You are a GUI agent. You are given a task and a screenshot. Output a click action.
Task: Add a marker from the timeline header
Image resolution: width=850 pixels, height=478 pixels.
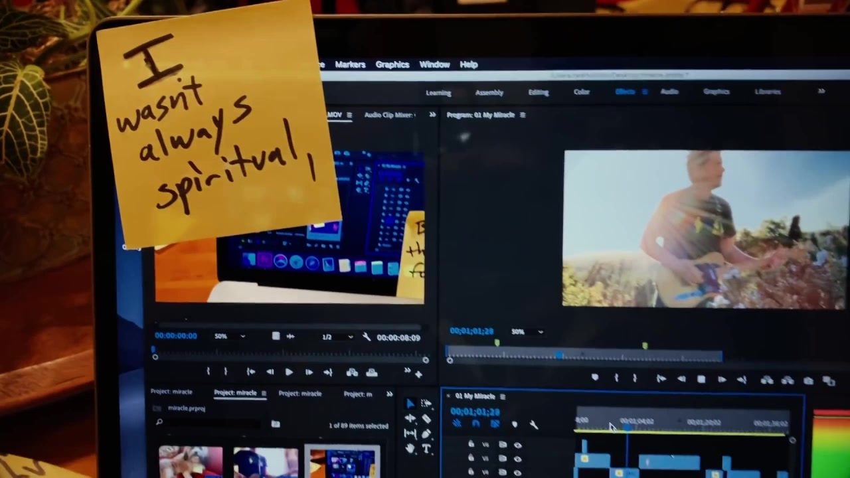(514, 424)
